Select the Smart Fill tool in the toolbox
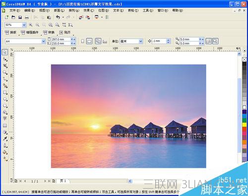Screen dimensions: 248x196 (x=5, y=86)
